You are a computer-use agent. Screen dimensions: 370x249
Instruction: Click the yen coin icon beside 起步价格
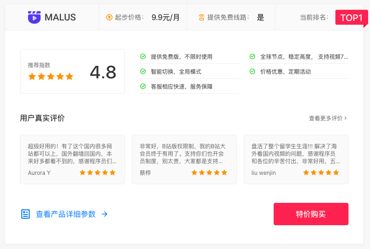[x=109, y=17]
